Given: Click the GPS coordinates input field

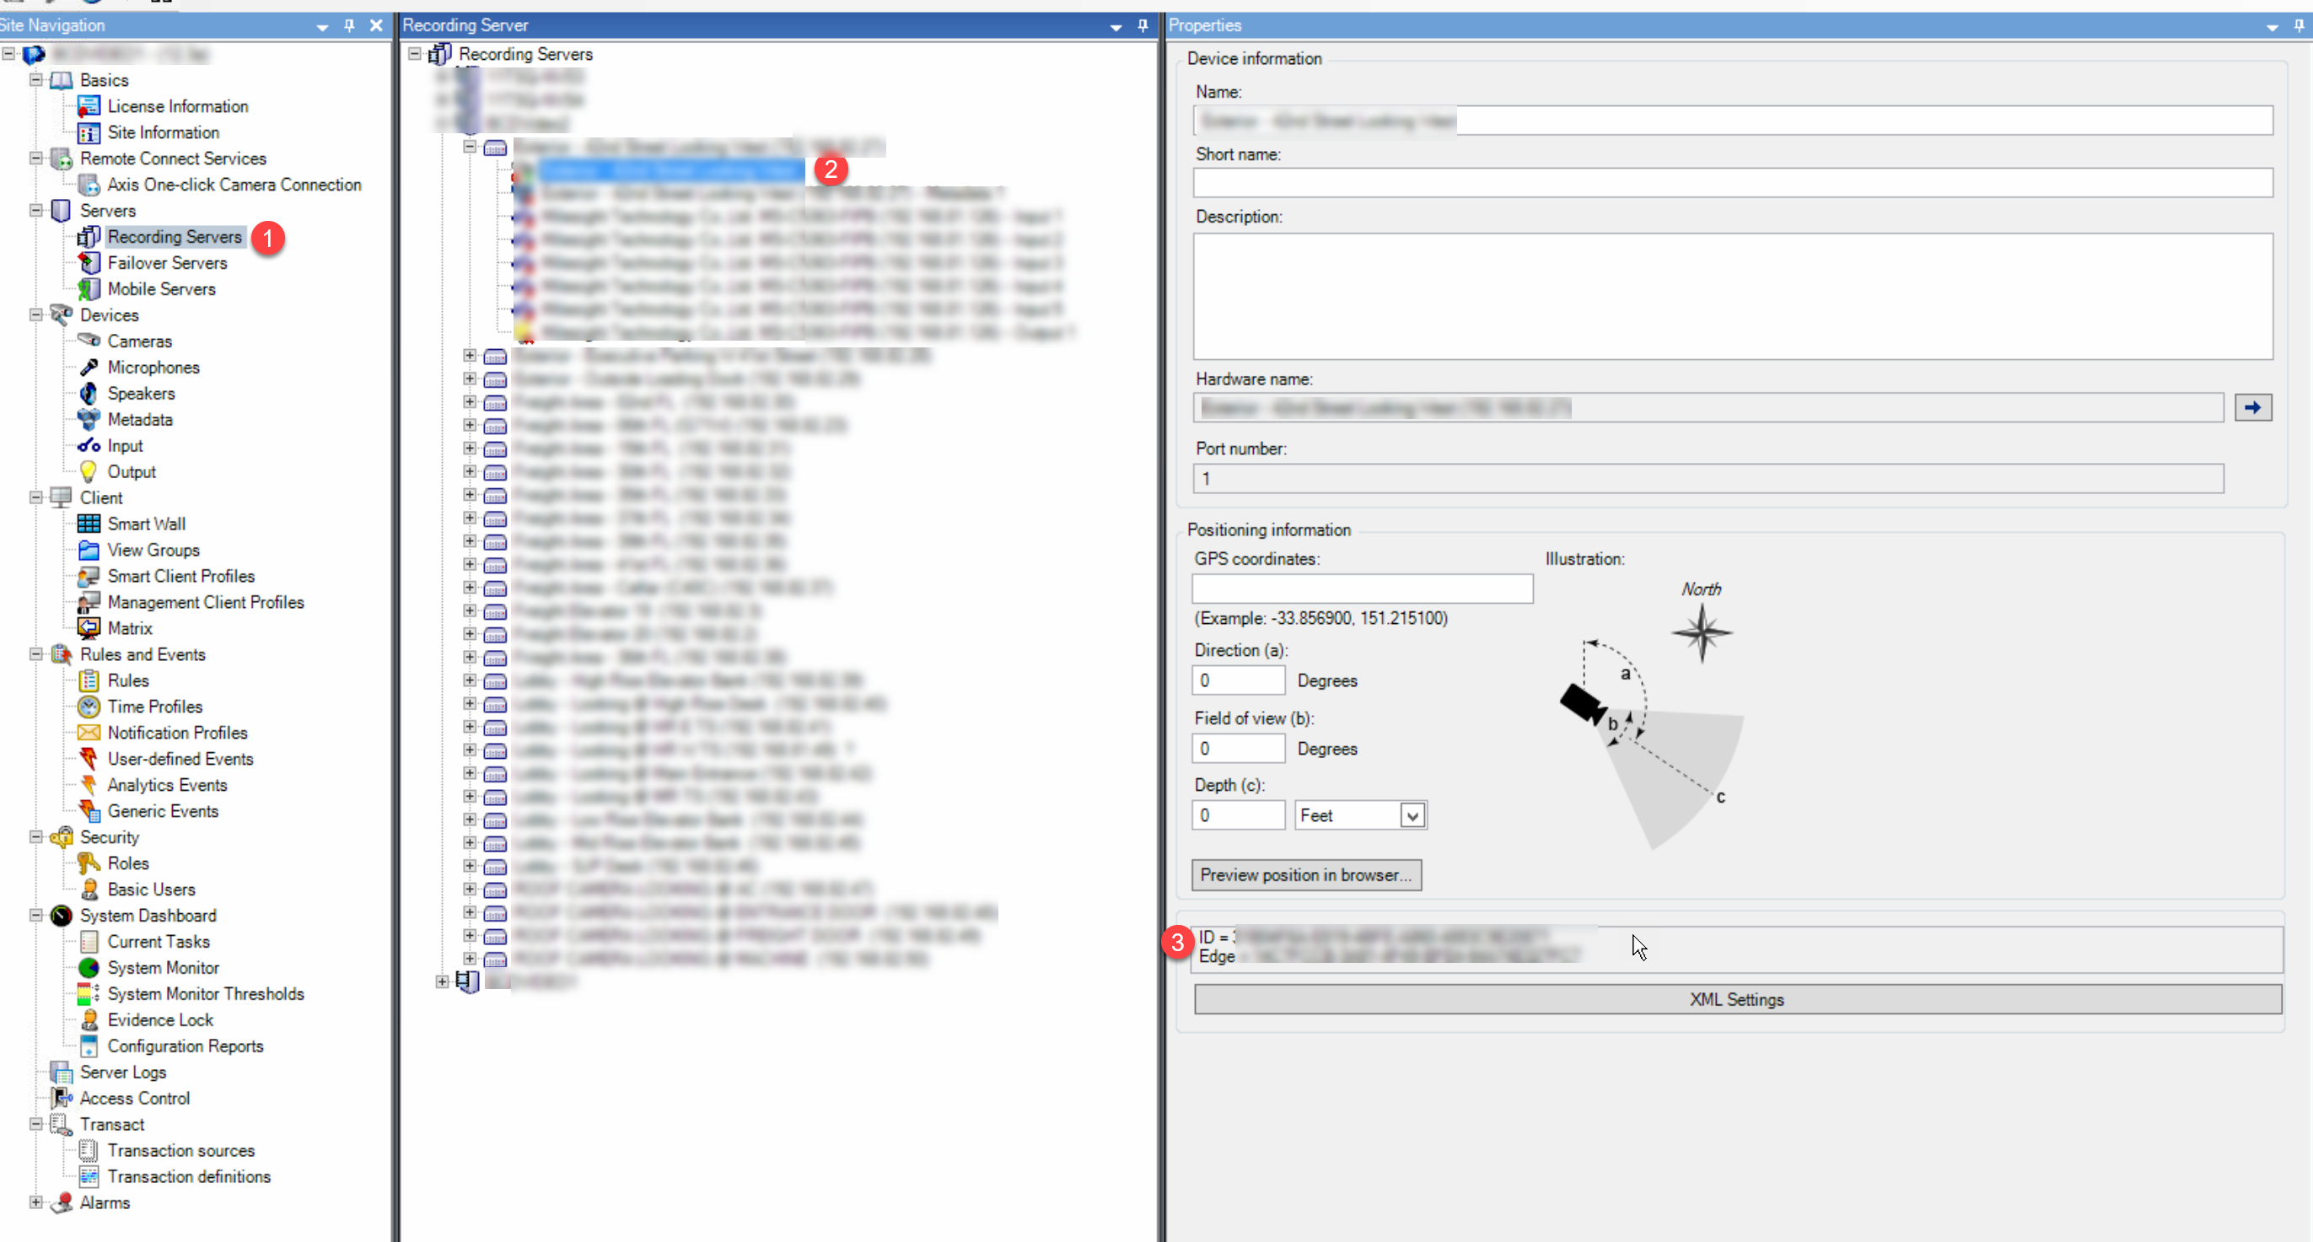Looking at the screenshot, I should 1361,589.
